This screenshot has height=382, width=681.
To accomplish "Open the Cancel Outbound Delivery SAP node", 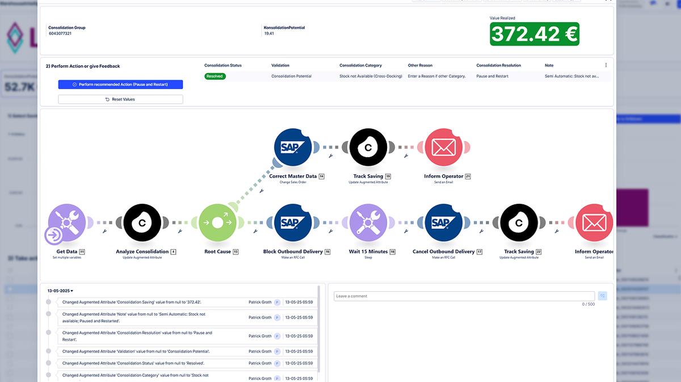I will 443,223.
